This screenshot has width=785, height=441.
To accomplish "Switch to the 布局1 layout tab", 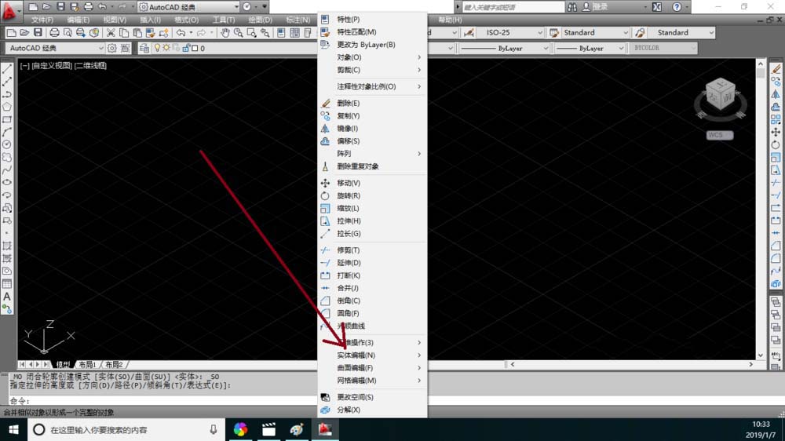I will pos(87,364).
